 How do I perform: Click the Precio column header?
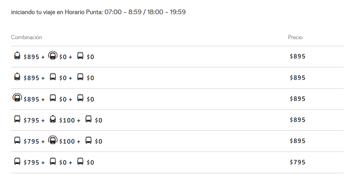pyautogui.click(x=295, y=37)
